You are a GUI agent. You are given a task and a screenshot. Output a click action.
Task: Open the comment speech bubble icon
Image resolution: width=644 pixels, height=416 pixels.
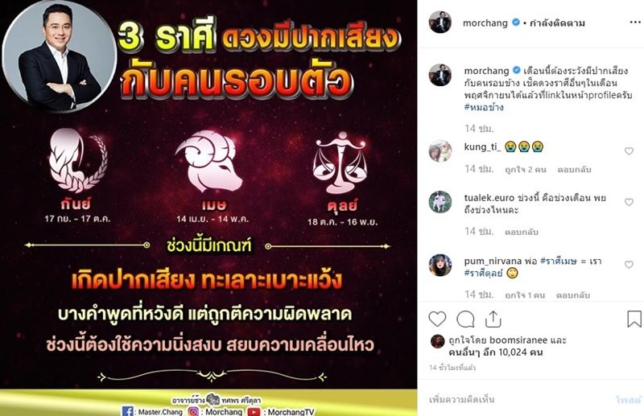tap(465, 319)
